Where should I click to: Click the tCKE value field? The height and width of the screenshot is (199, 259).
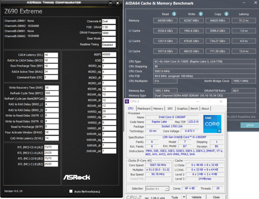(109, 60)
